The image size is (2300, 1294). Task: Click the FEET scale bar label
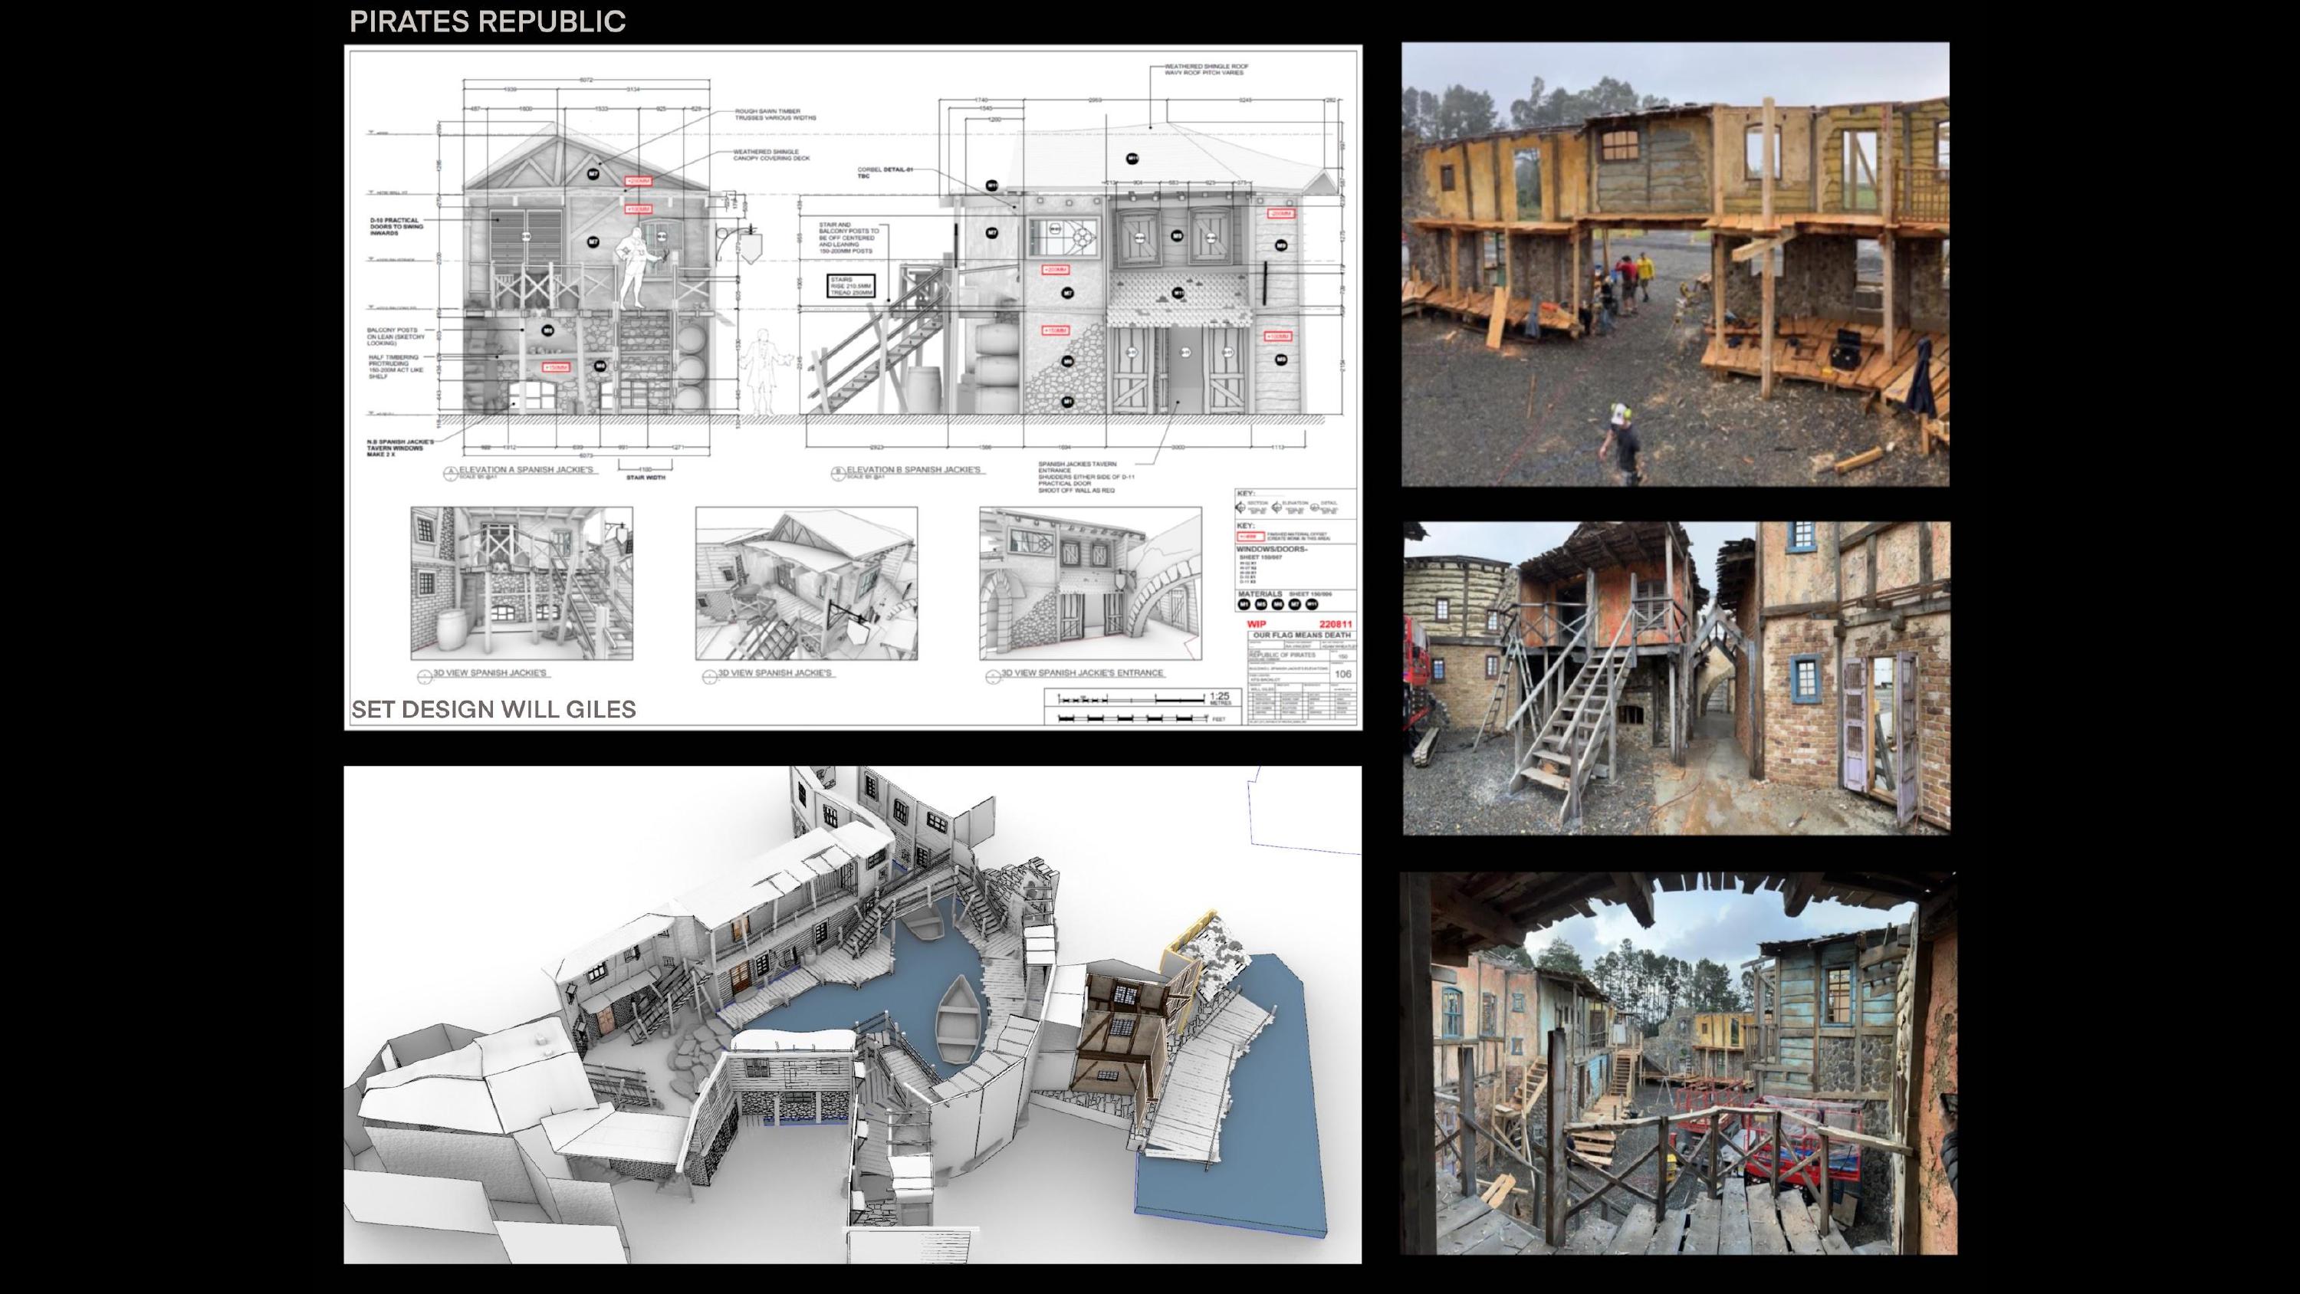[x=1220, y=719]
